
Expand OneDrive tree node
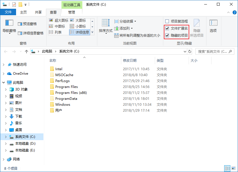(x=3, y=74)
